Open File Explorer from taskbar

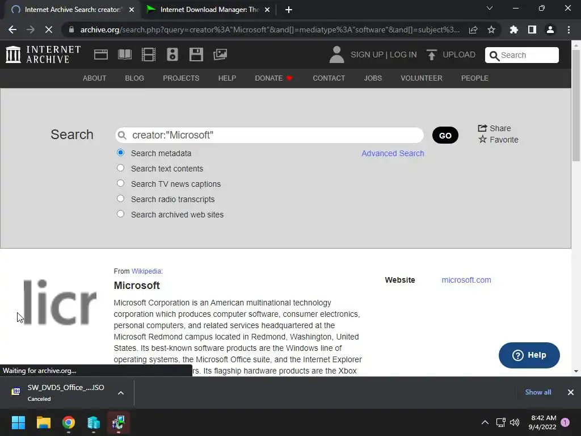[43, 422]
